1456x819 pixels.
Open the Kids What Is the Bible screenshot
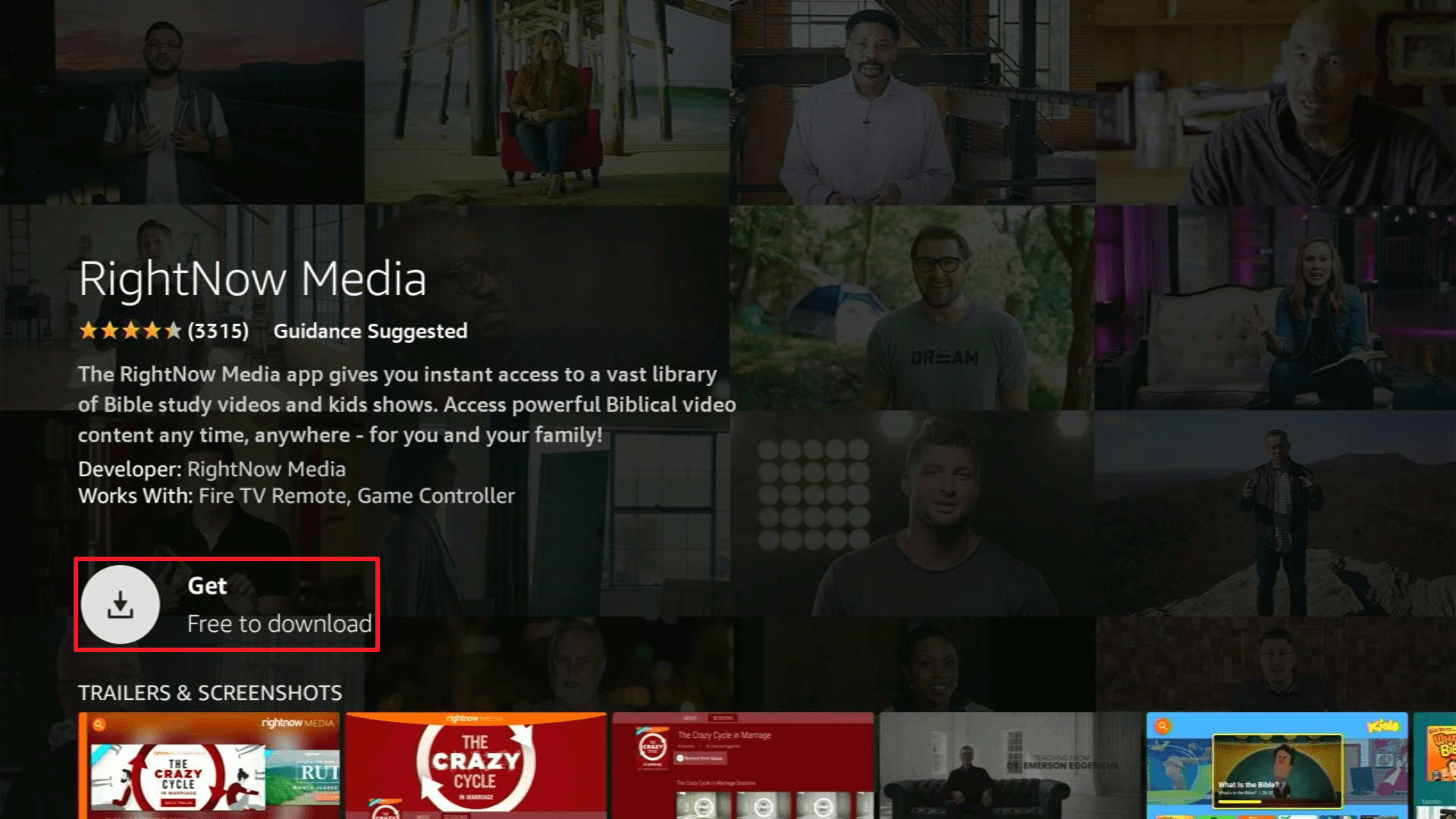[1277, 765]
